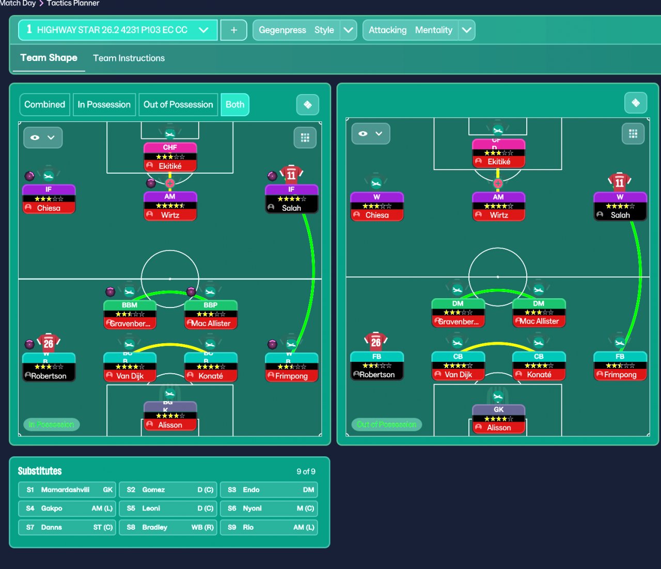
Task: Click the teal plane icon above Ekitiké's CHF card
Action: click(170, 134)
